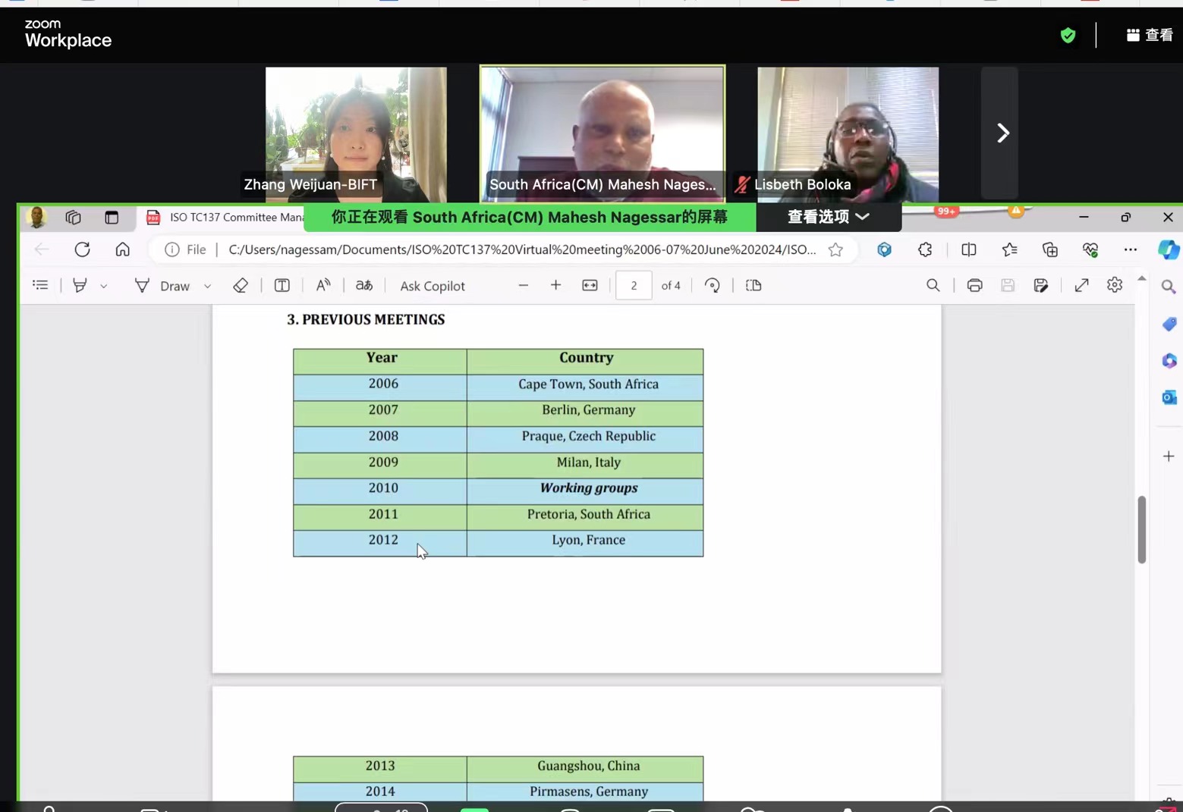
Task: Click the Zoom in plus button
Action: [555, 286]
